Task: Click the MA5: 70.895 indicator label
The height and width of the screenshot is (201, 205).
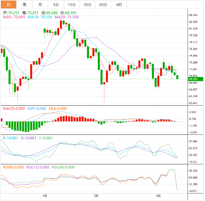Action: [x=14, y=17]
